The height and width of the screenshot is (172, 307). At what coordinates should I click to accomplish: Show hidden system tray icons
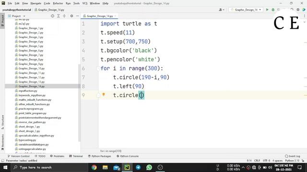point(243,167)
